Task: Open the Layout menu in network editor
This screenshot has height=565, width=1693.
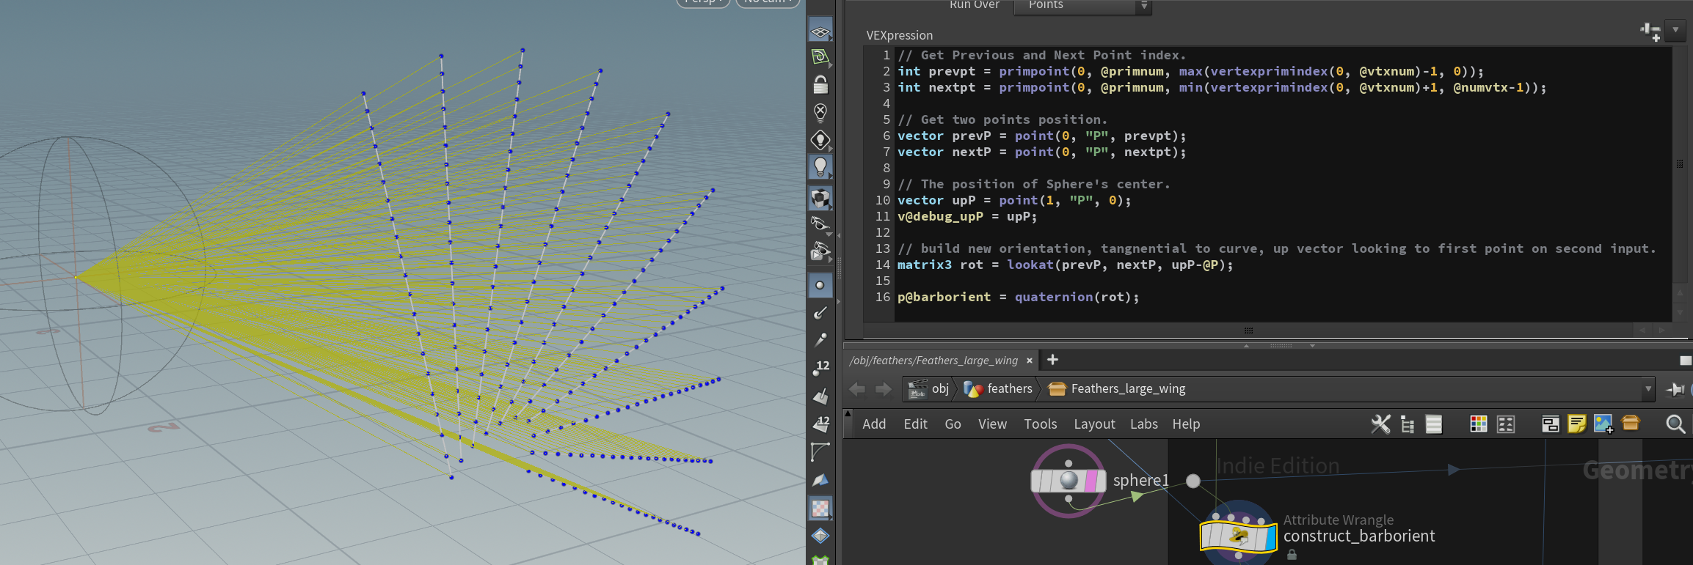Action: [1094, 424]
